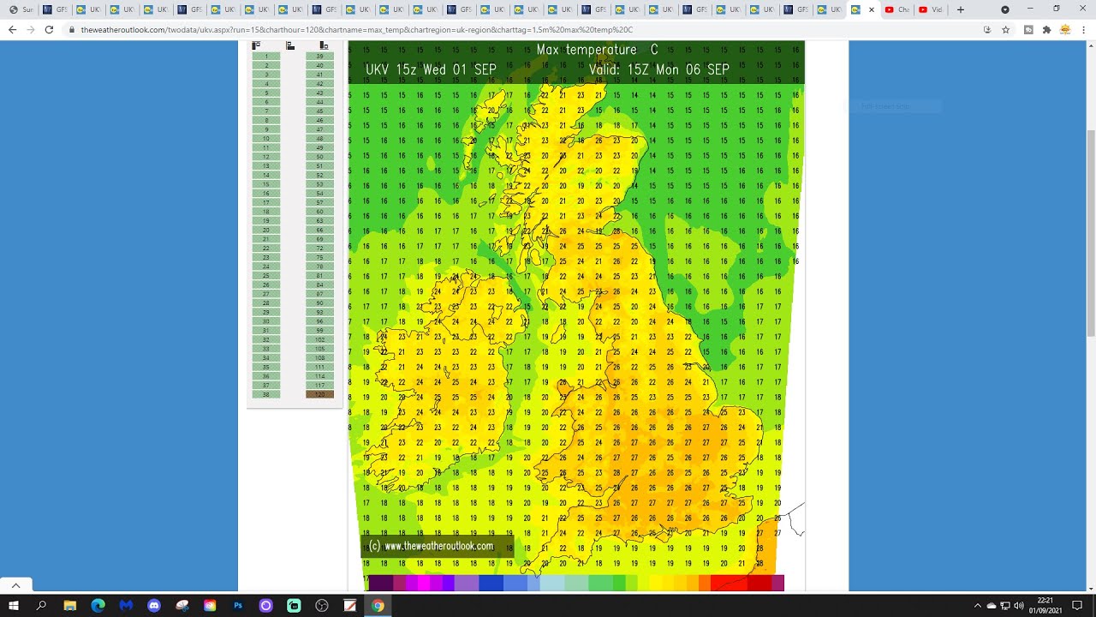
Task: Show hidden system tray icons
Action: [977, 606]
